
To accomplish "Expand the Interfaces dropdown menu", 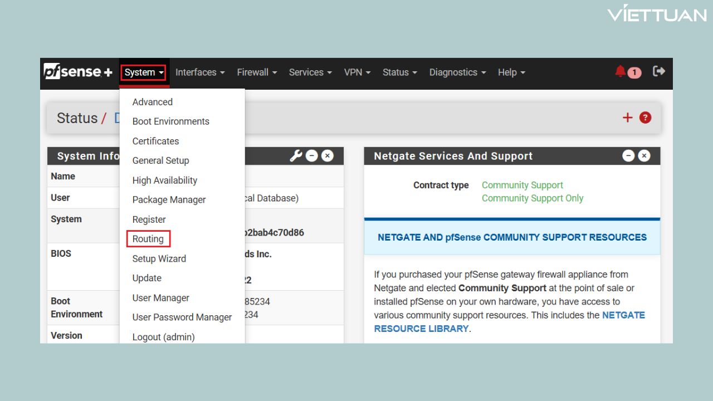I will (x=200, y=72).
